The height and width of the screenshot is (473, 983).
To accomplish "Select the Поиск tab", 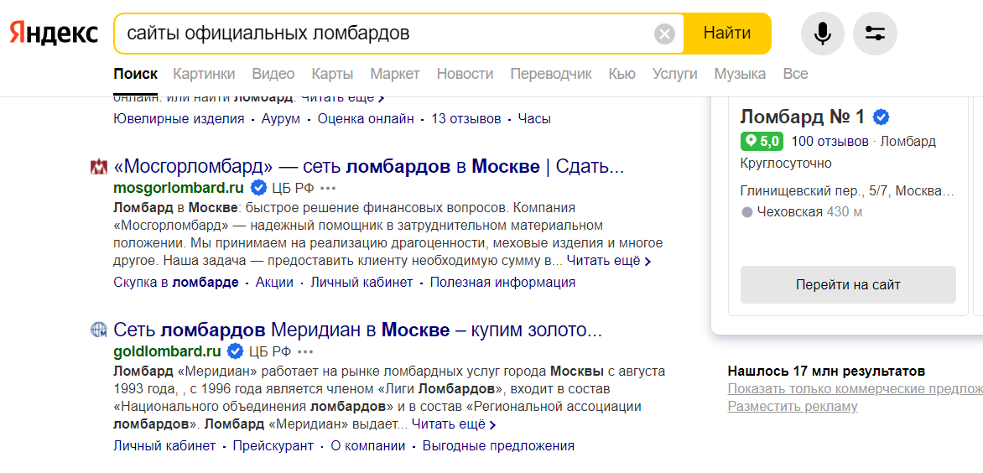I will click(135, 74).
